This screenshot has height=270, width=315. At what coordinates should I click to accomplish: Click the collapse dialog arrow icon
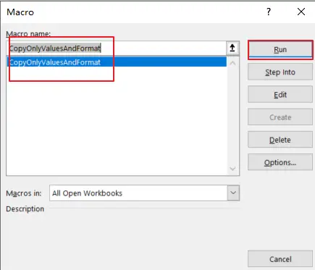click(232, 48)
